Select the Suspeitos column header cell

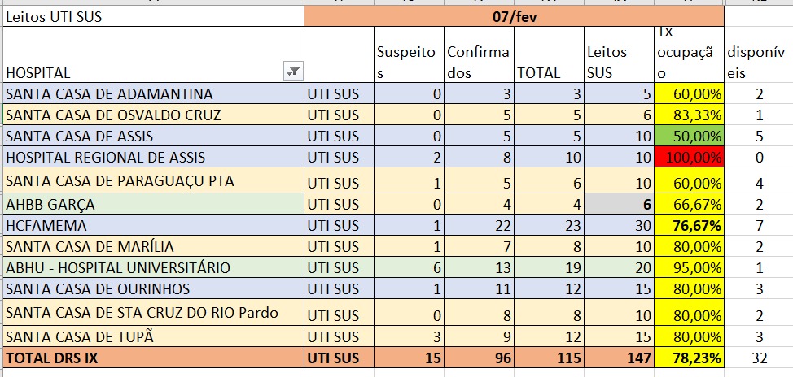[x=409, y=62]
